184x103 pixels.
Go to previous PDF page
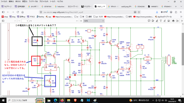15,21
